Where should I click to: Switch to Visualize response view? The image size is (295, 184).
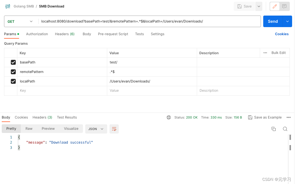tap(71, 129)
